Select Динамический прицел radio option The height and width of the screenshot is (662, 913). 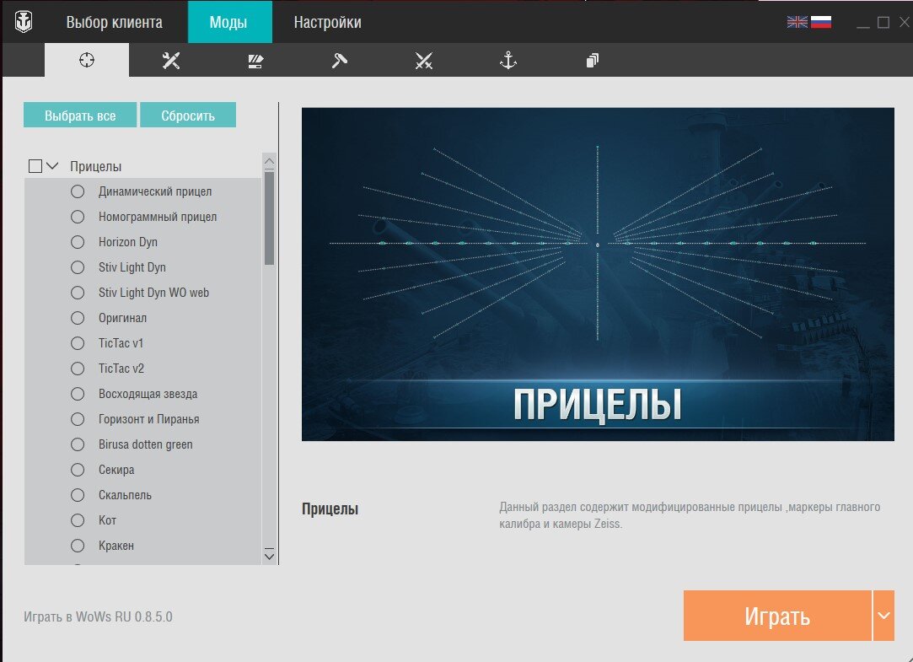tap(78, 191)
